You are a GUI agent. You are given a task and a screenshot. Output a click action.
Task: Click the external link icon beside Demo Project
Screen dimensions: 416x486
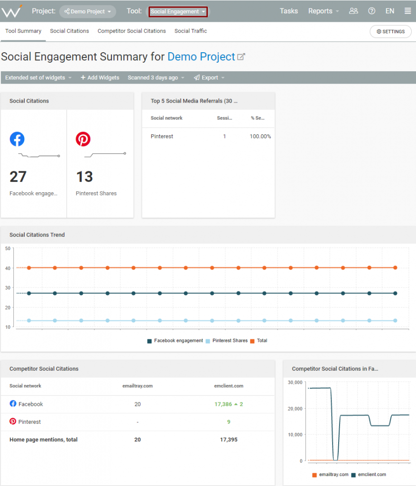(241, 57)
